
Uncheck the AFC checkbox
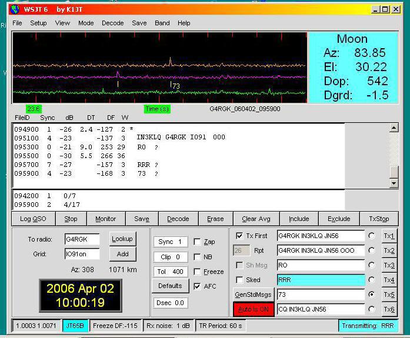point(197,286)
